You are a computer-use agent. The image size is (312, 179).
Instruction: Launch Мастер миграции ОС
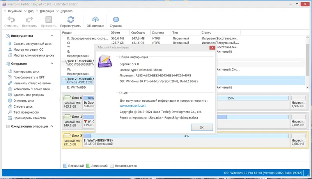pos(28,50)
